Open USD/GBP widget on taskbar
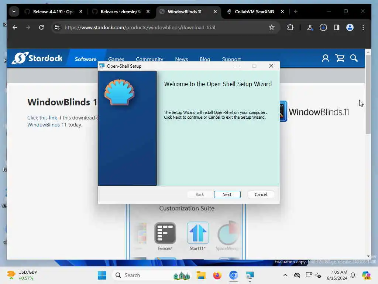Viewport: 378px width, 284px height. click(22, 275)
